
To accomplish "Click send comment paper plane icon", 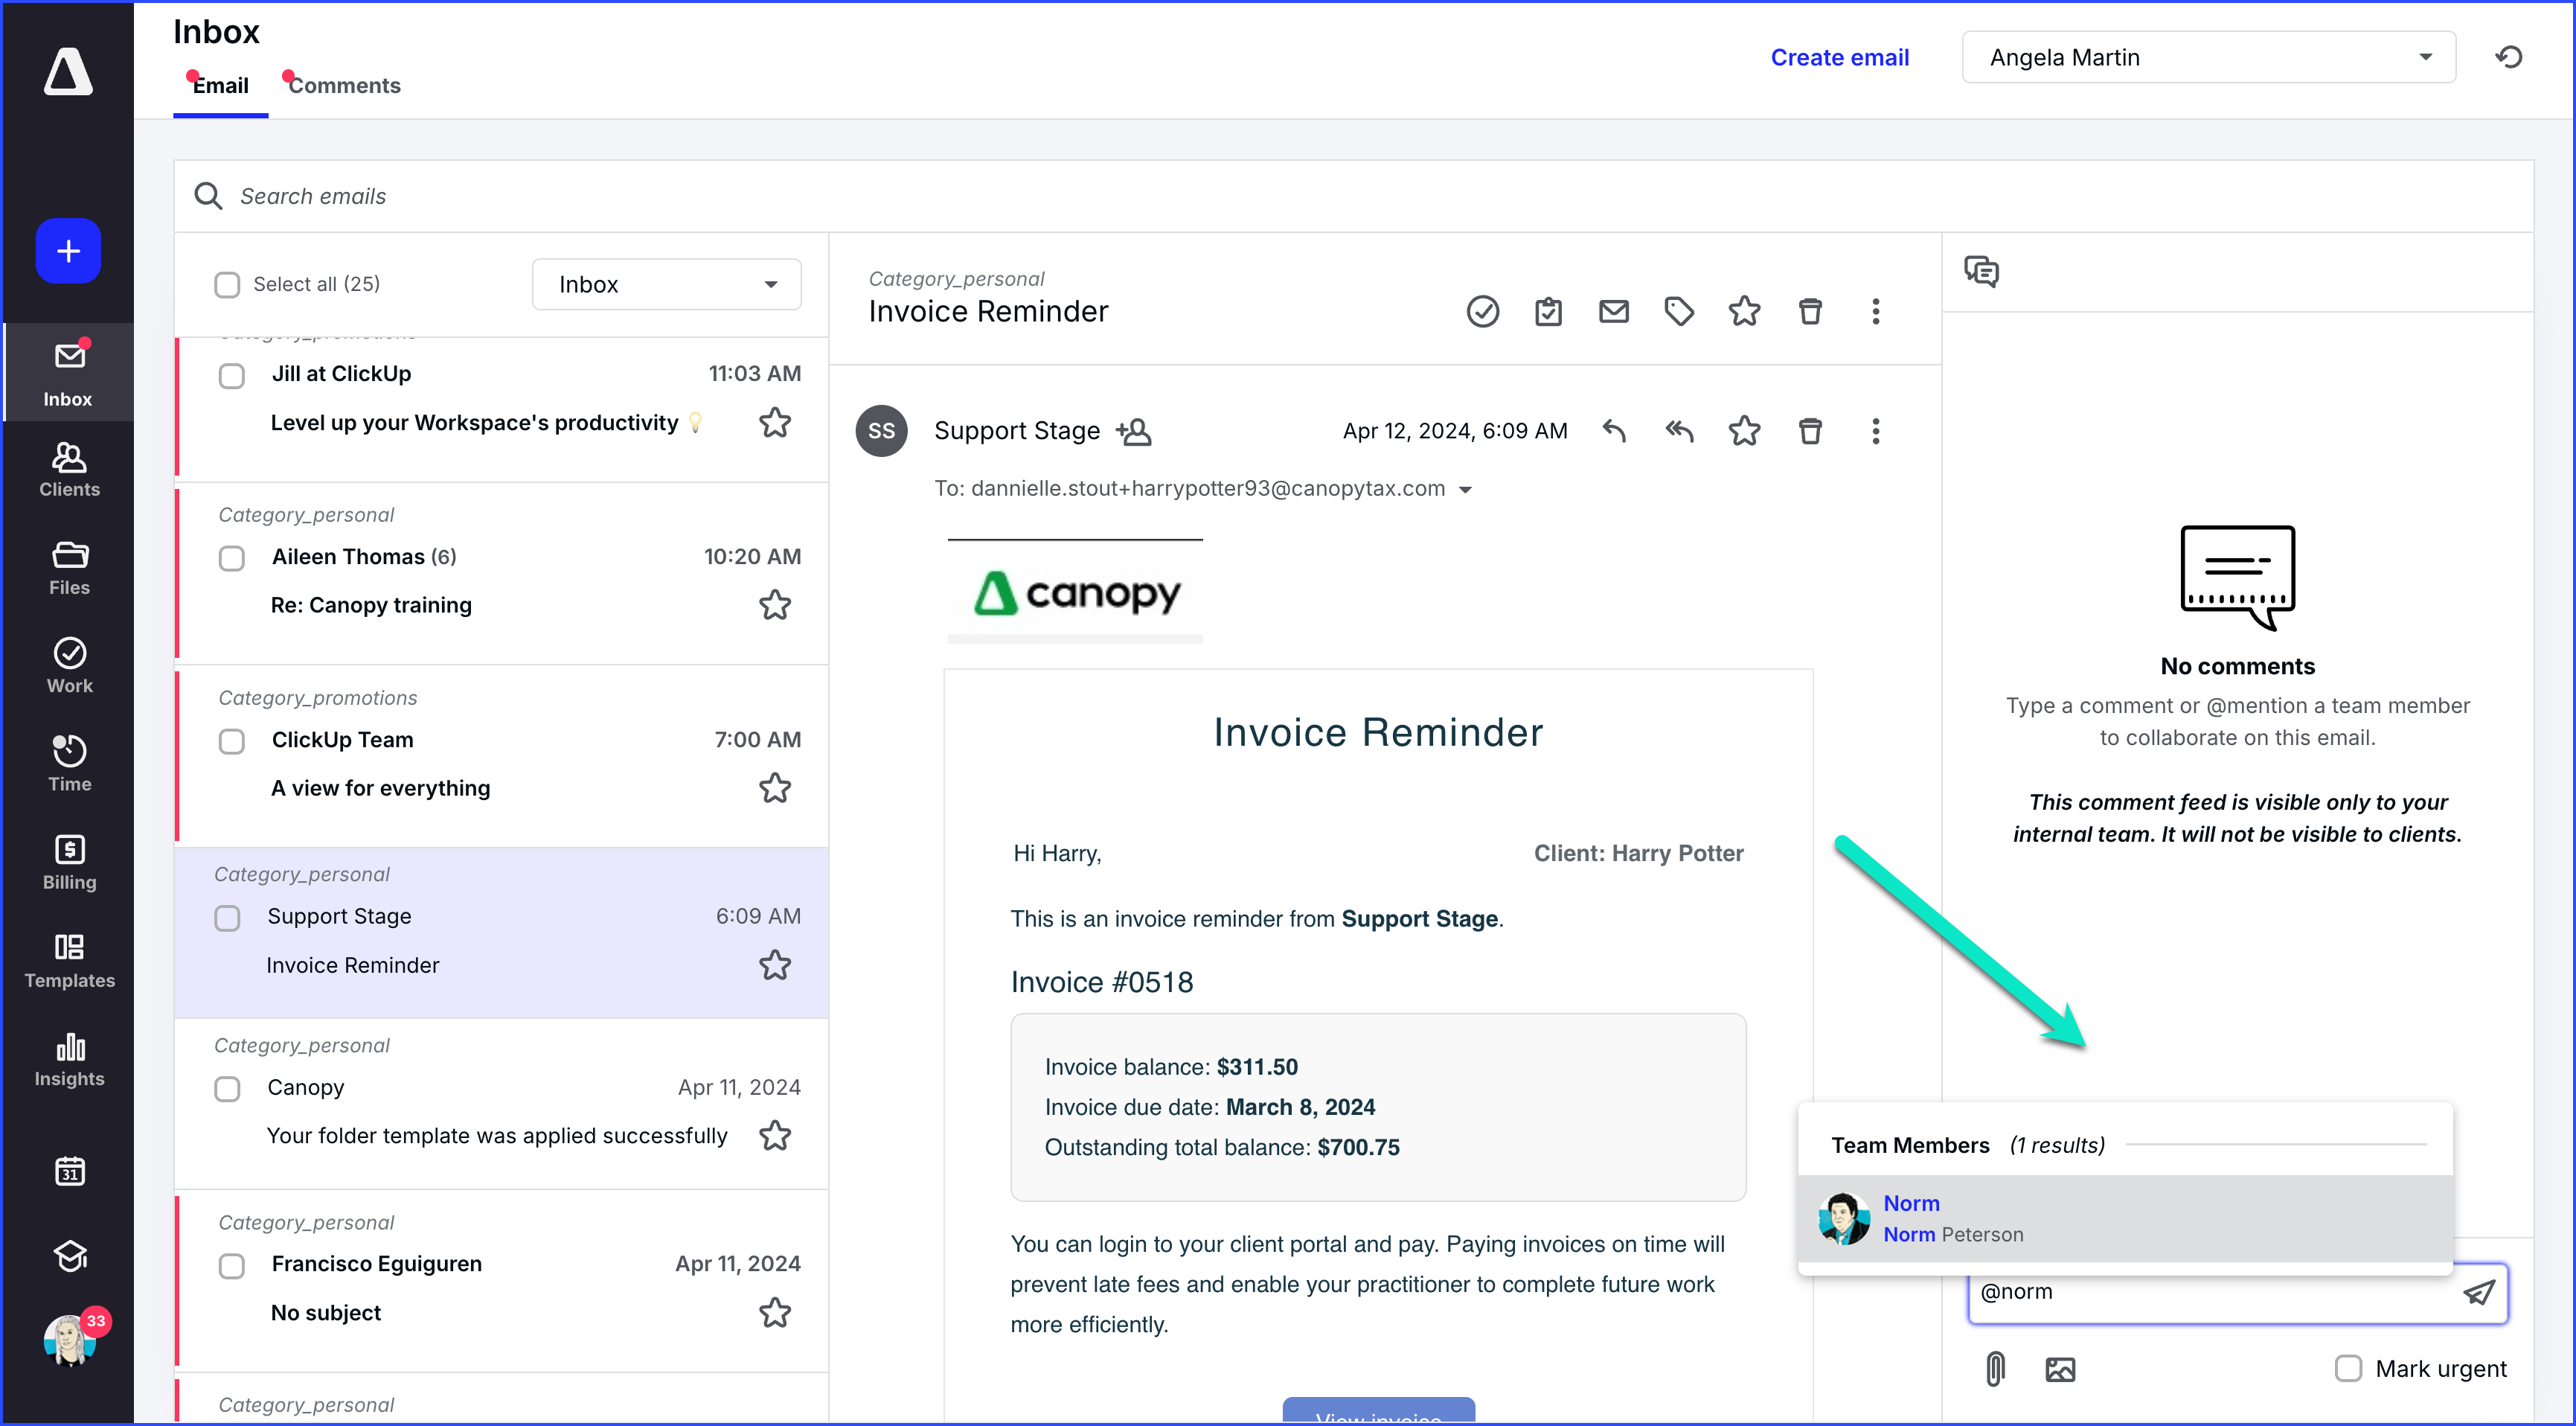I will click(x=2478, y=1293).
